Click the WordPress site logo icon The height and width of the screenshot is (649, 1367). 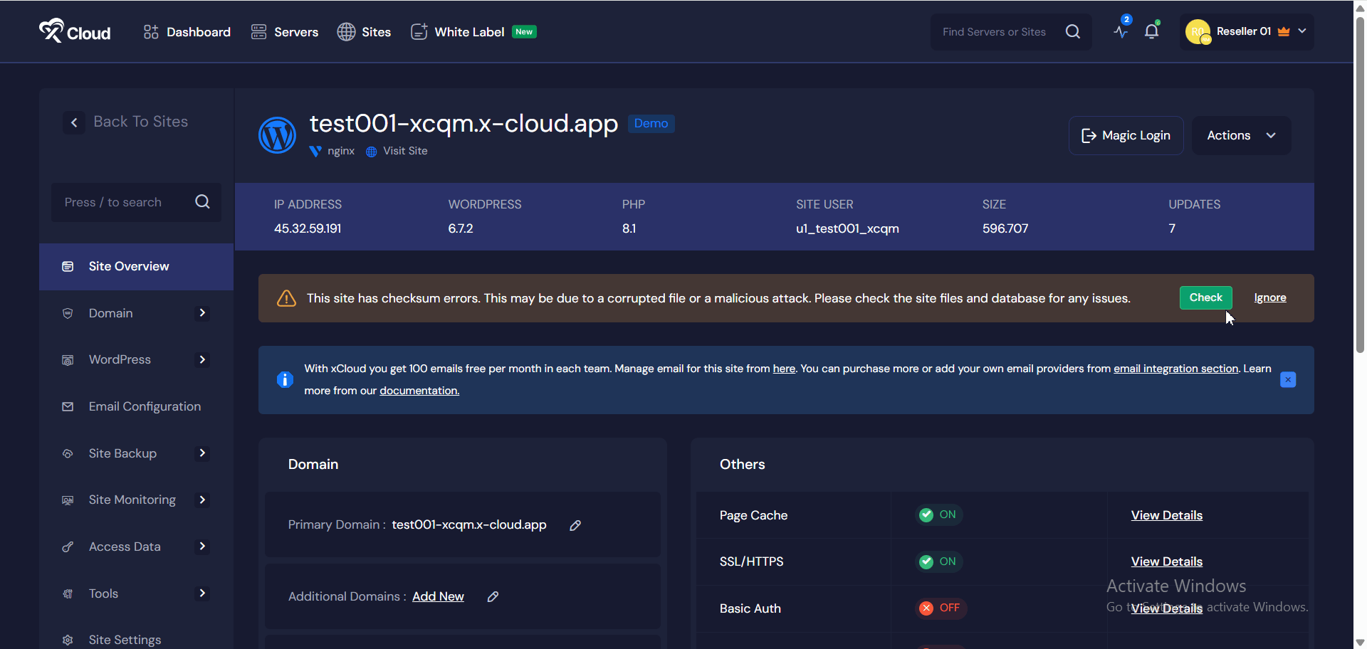277,135
